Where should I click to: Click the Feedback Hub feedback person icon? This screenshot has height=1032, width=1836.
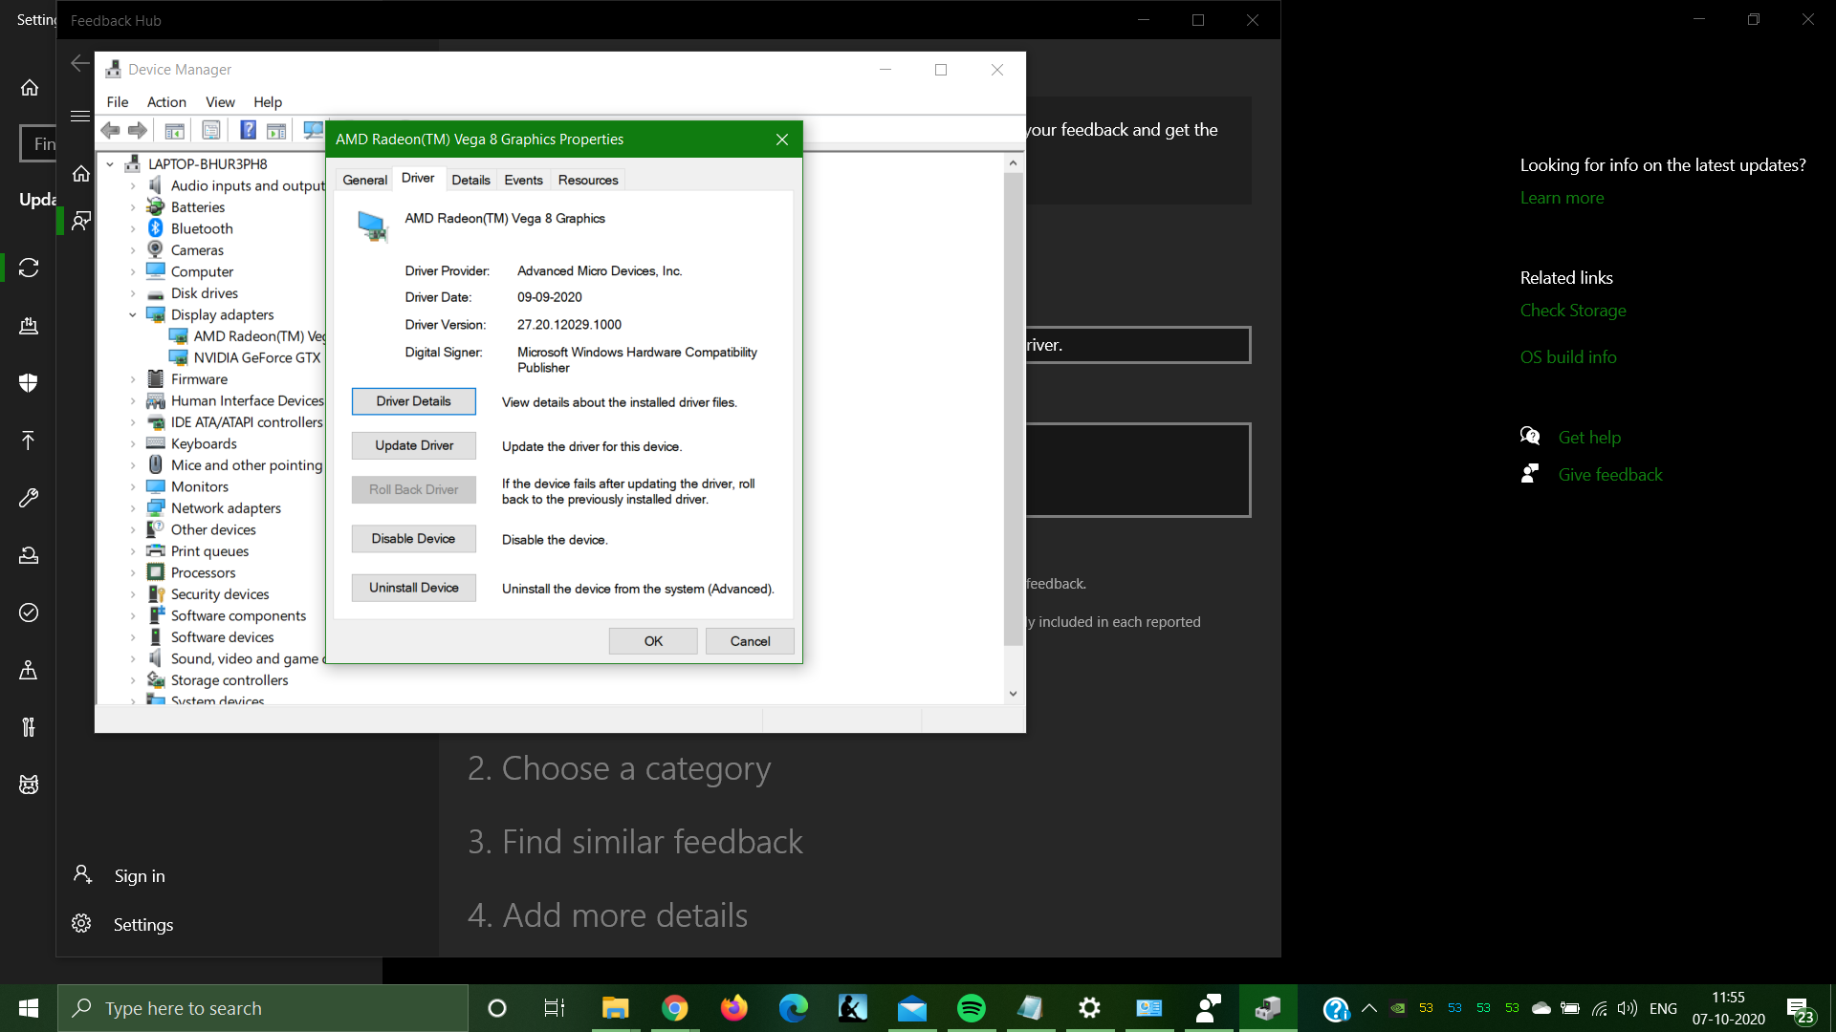point(81,221)
